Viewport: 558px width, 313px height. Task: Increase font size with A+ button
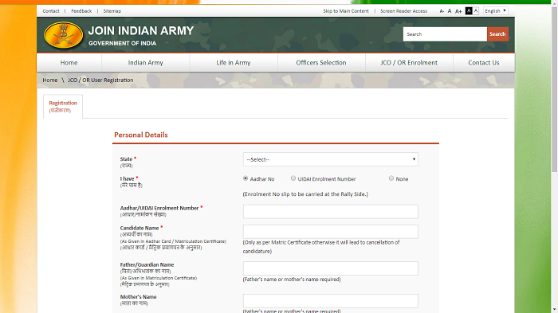458,11
